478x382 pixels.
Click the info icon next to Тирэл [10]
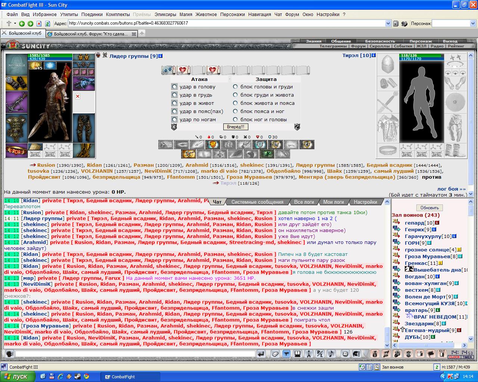[x=373, y=55]
